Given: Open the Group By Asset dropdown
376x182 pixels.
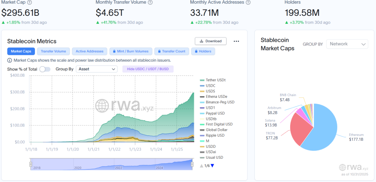Looking at the screenshot, I should pyautogui.click(x=97, y=69).
